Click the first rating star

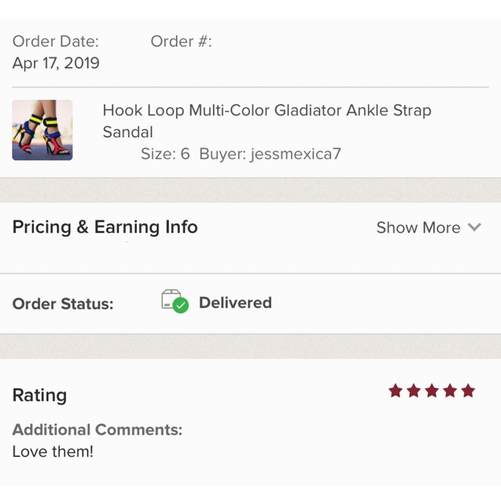point(395,391)
